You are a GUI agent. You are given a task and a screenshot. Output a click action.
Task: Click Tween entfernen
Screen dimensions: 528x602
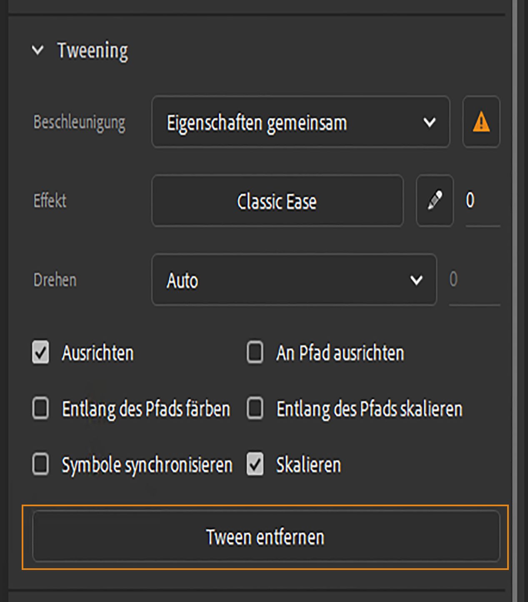pos(265,537)
